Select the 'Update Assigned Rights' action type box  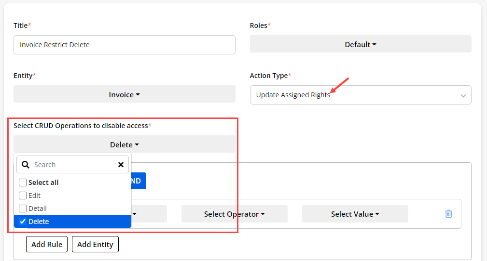tap(355, 95)
